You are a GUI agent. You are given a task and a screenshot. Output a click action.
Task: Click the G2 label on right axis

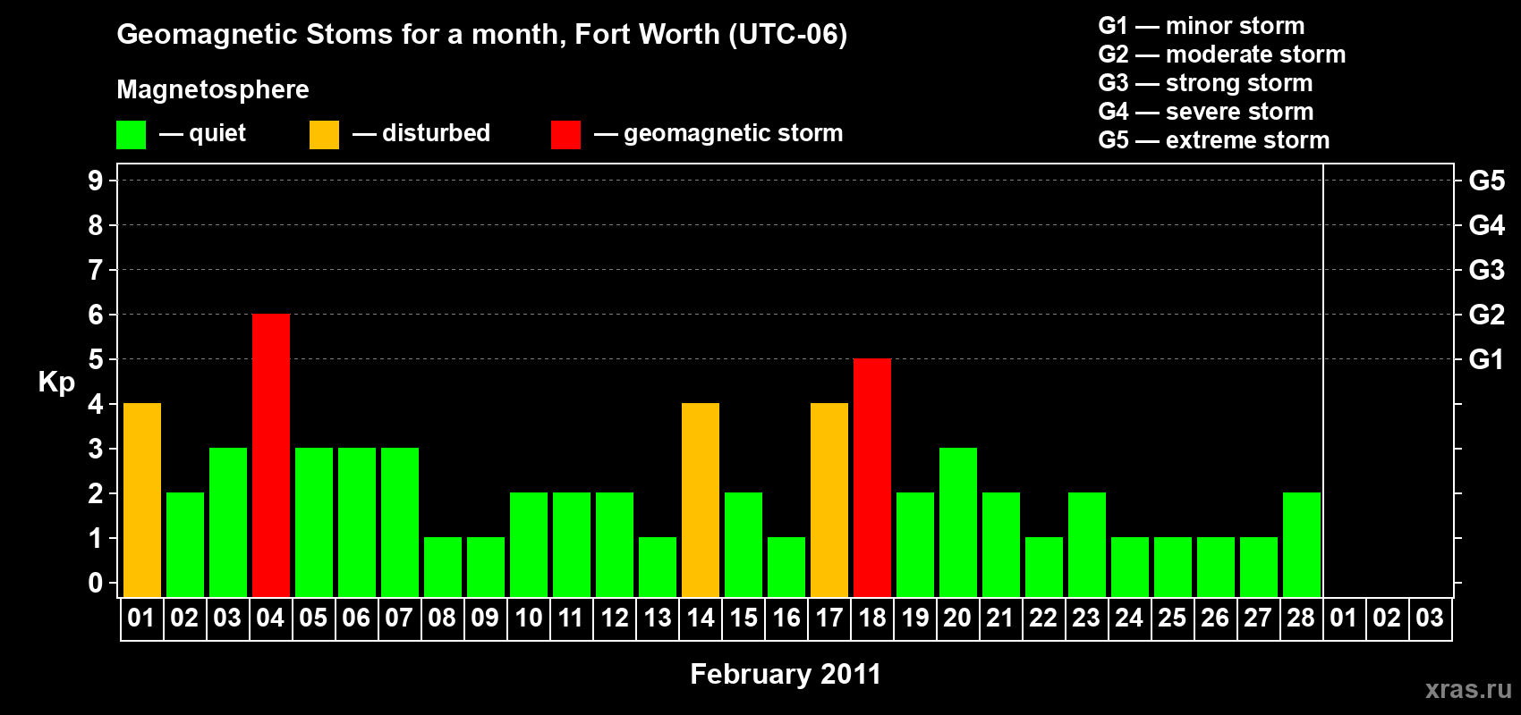tap(1486, 315)
